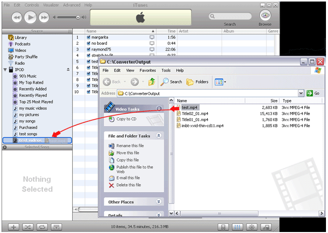Viewport: 328px width, 233px height.
Task: Collapse the Video Tasks panel
Action: (x=159, y=109)
